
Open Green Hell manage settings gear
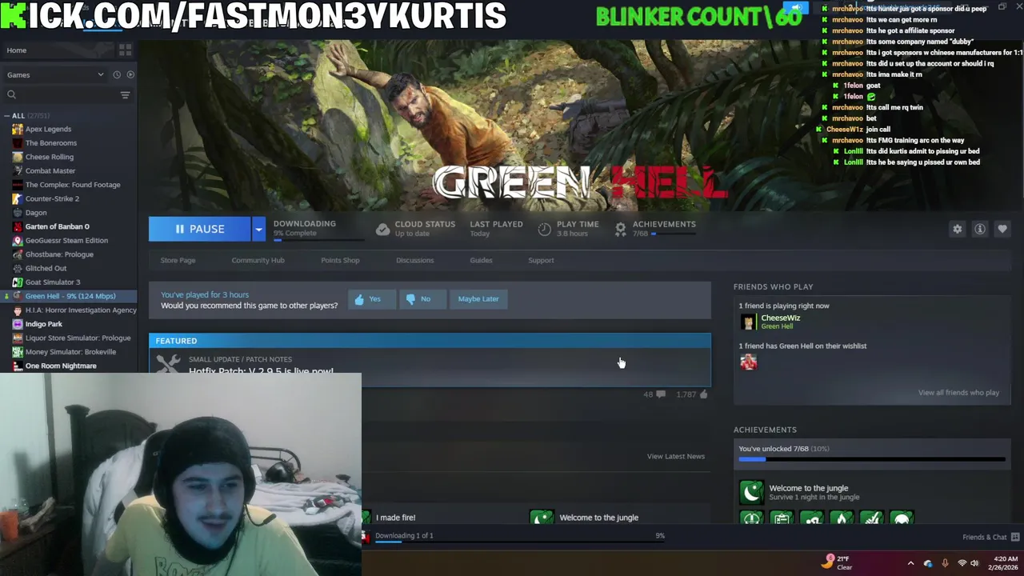point(957,229)
